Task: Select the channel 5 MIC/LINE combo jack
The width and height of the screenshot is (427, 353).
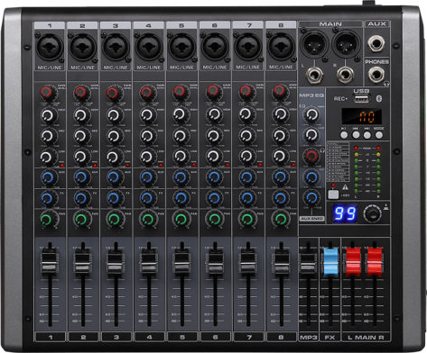Action: click(181, 47)
